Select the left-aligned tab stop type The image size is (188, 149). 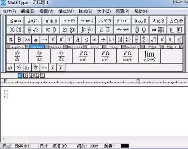point(20,76)
